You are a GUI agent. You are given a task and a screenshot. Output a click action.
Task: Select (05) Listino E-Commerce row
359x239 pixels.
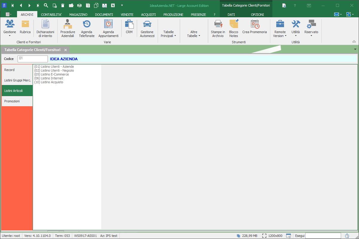click(x=52, y=74)
